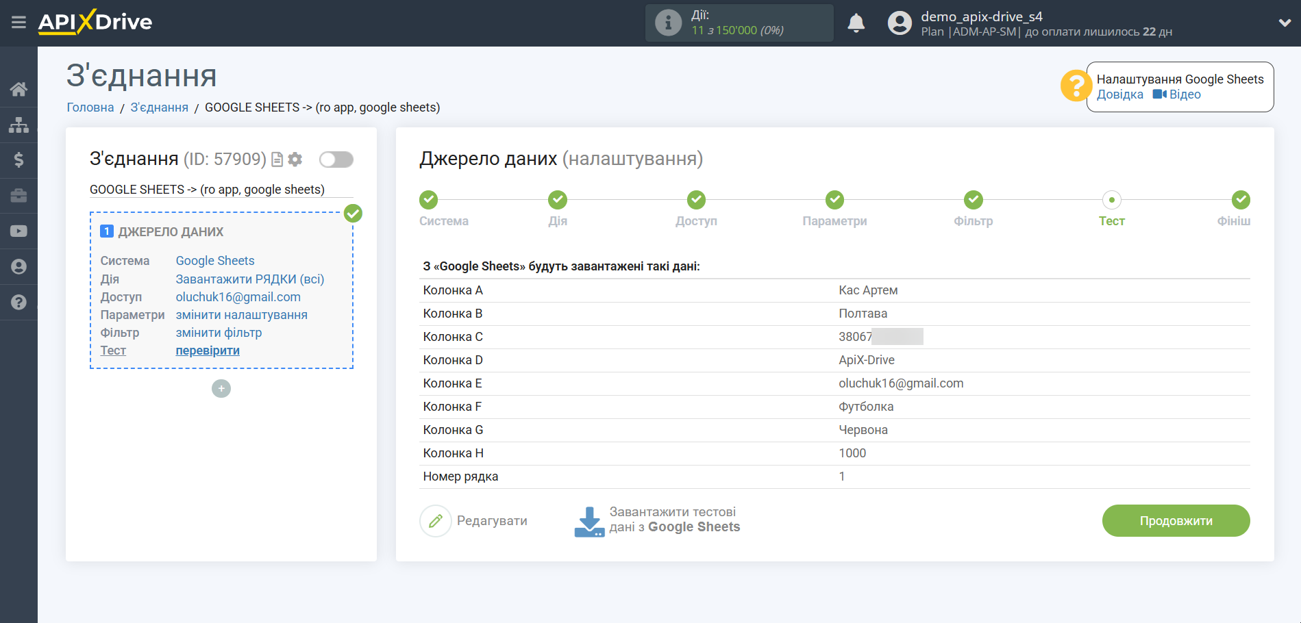Open billing dollar icon in sidebar
The height and width of the screenshot is (623, 1301).
pos(18,160)
